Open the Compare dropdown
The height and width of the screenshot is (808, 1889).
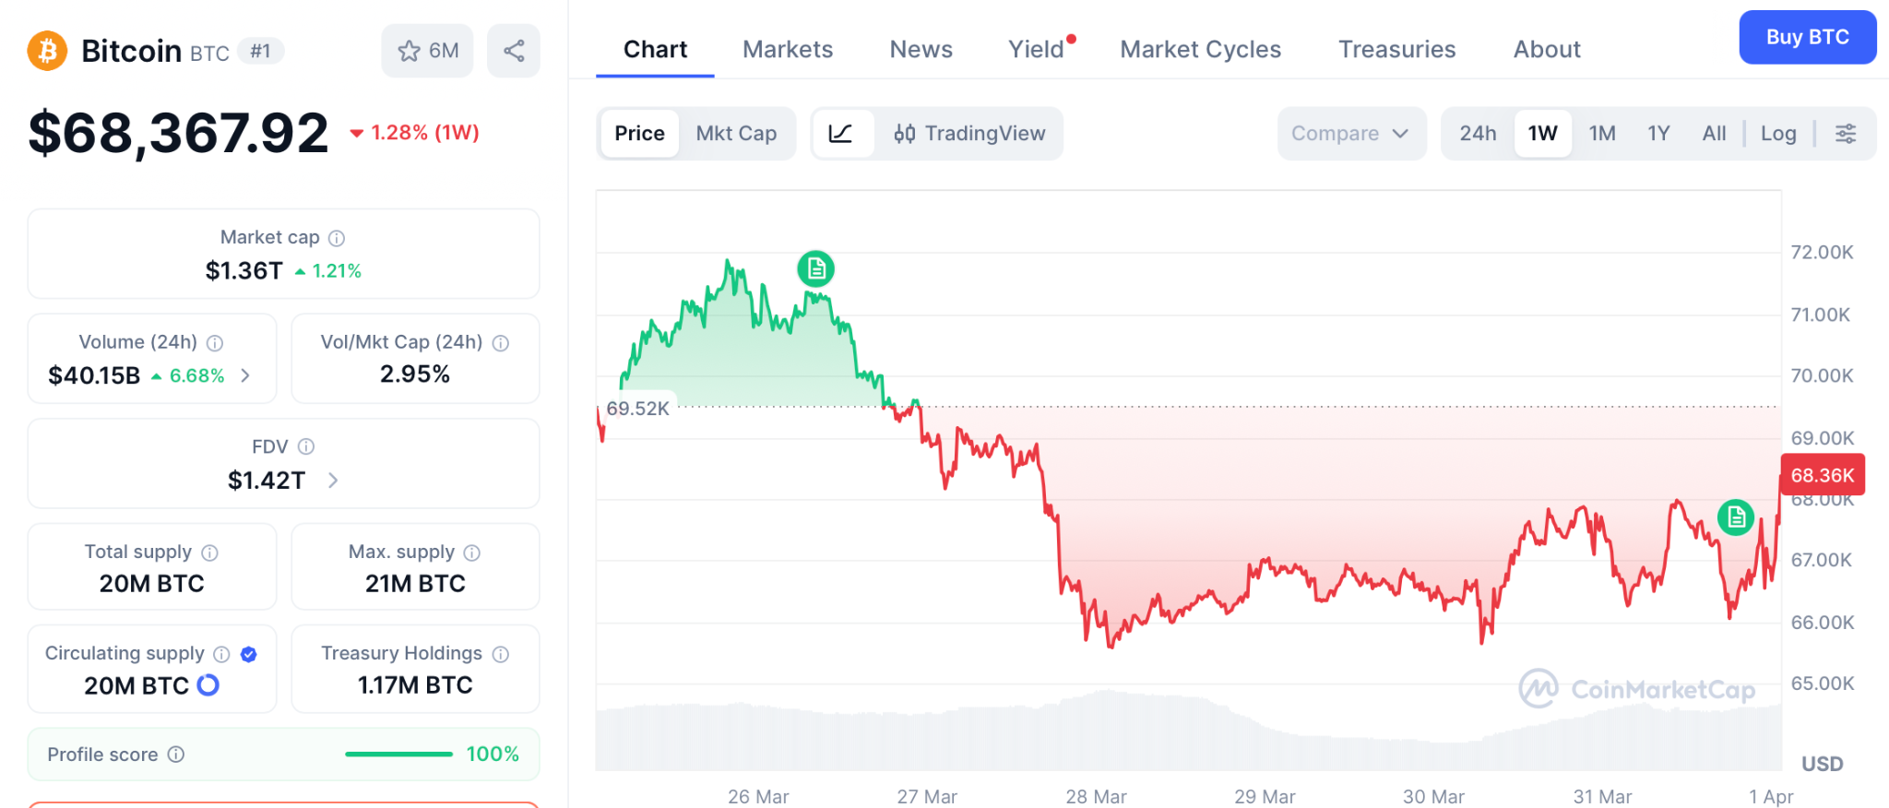(1350, 134)
